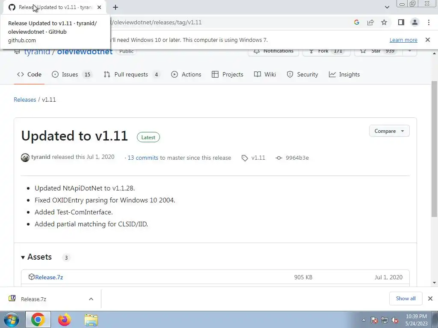Dismiss the Windows 7 warning infobar
The height and width of the screenshot is (328, 438).
pyautogui.click(x=428, y=40)
